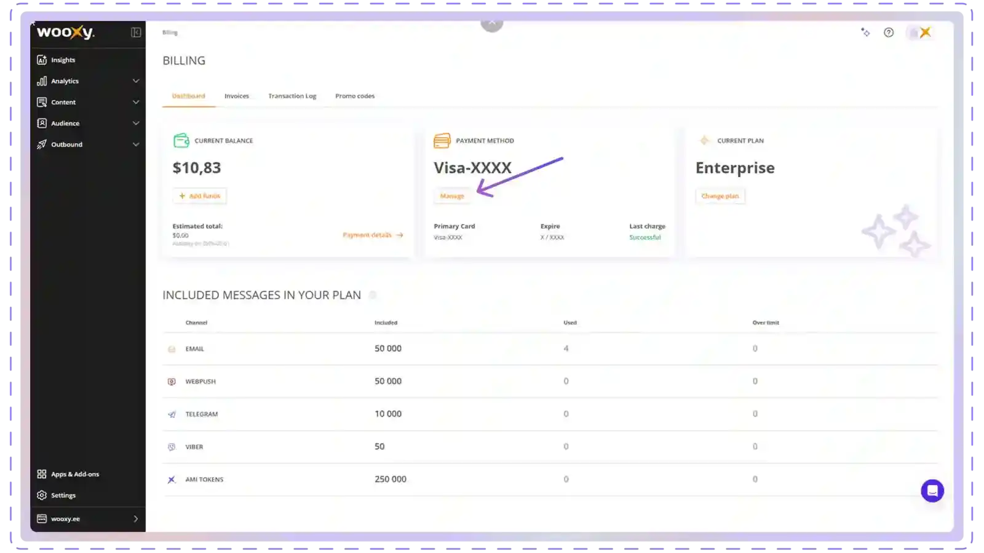
Task: Open the wooxy.ee account switcher
Action: click(88, 519)
